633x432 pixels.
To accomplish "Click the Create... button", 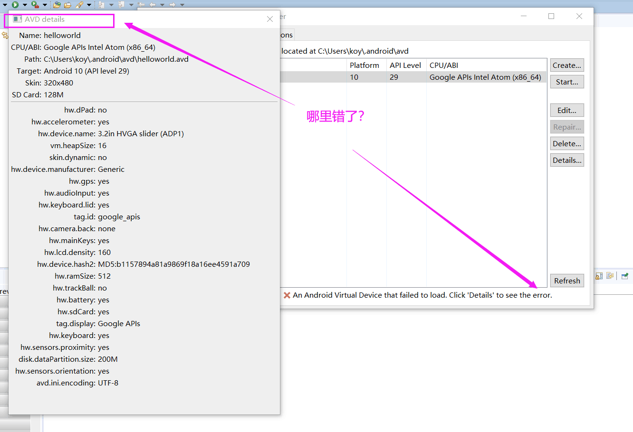I will coord(567,65).
